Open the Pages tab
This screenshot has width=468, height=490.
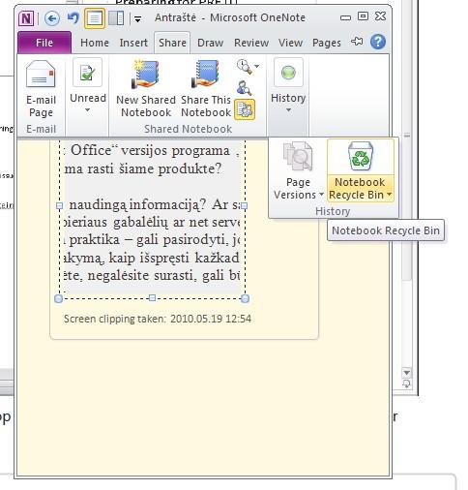tap(327, 43)
